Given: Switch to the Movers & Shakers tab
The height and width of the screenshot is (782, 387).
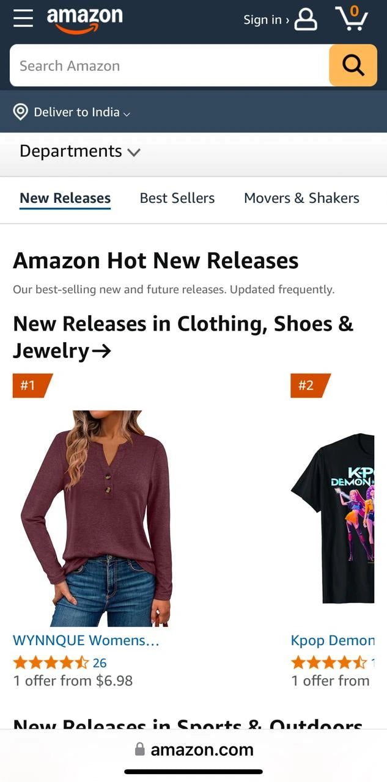Looking at the screenshot, I should [301, 198].
